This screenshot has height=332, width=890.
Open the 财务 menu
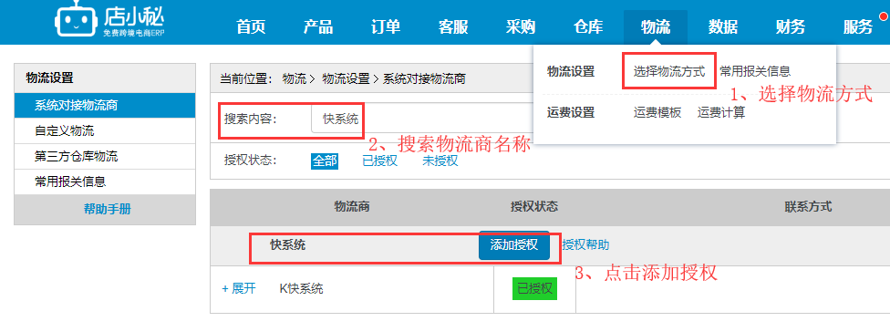click(x=791, y=26)
